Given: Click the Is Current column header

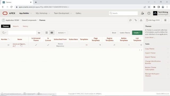Looking at the screenshot, I should tap(48, 39).
